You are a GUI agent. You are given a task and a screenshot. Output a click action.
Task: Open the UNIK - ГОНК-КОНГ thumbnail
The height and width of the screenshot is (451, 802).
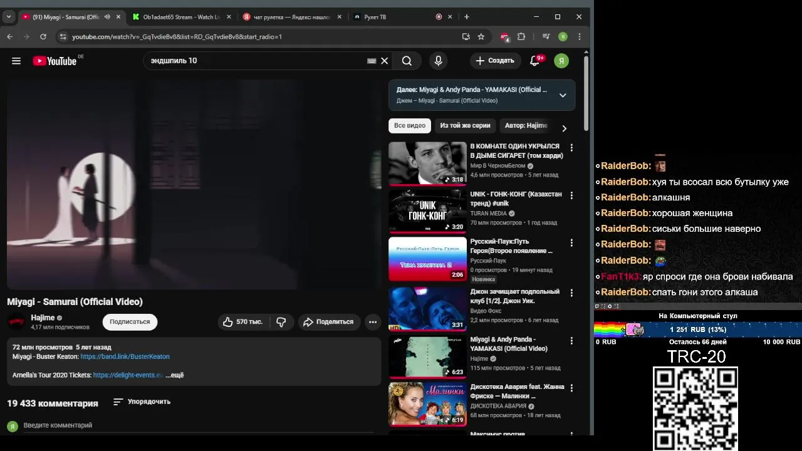coord(427,211)
